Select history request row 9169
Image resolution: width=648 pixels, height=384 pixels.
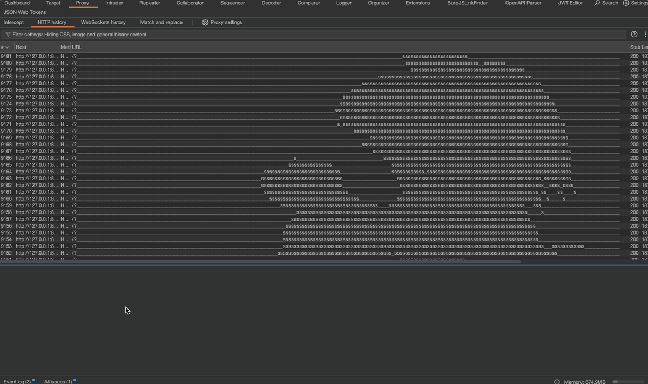tap(324, 138)
